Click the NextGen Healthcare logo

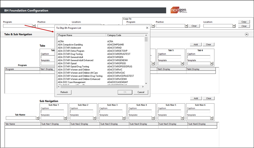pyautogui.click(x=179, y=10)
